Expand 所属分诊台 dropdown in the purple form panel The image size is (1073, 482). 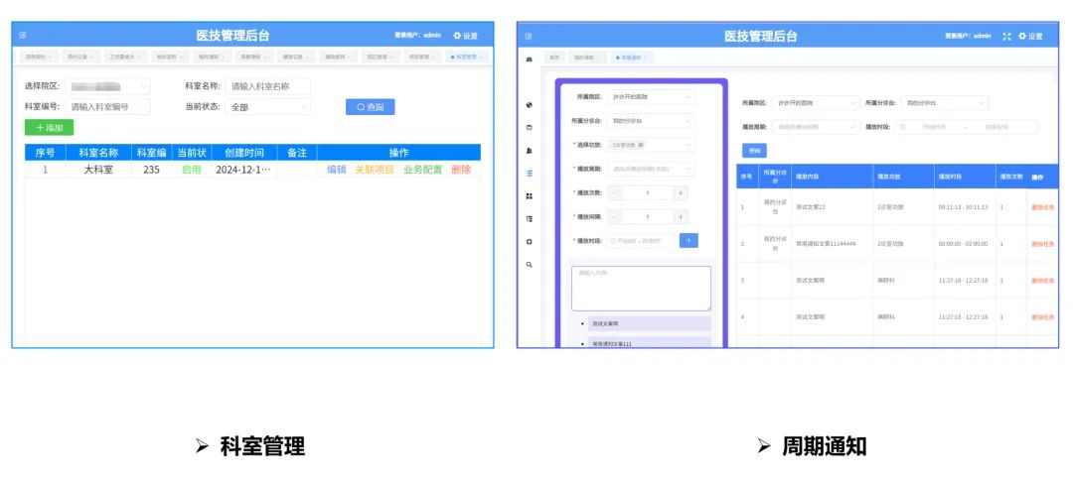(x=651, y=121)
